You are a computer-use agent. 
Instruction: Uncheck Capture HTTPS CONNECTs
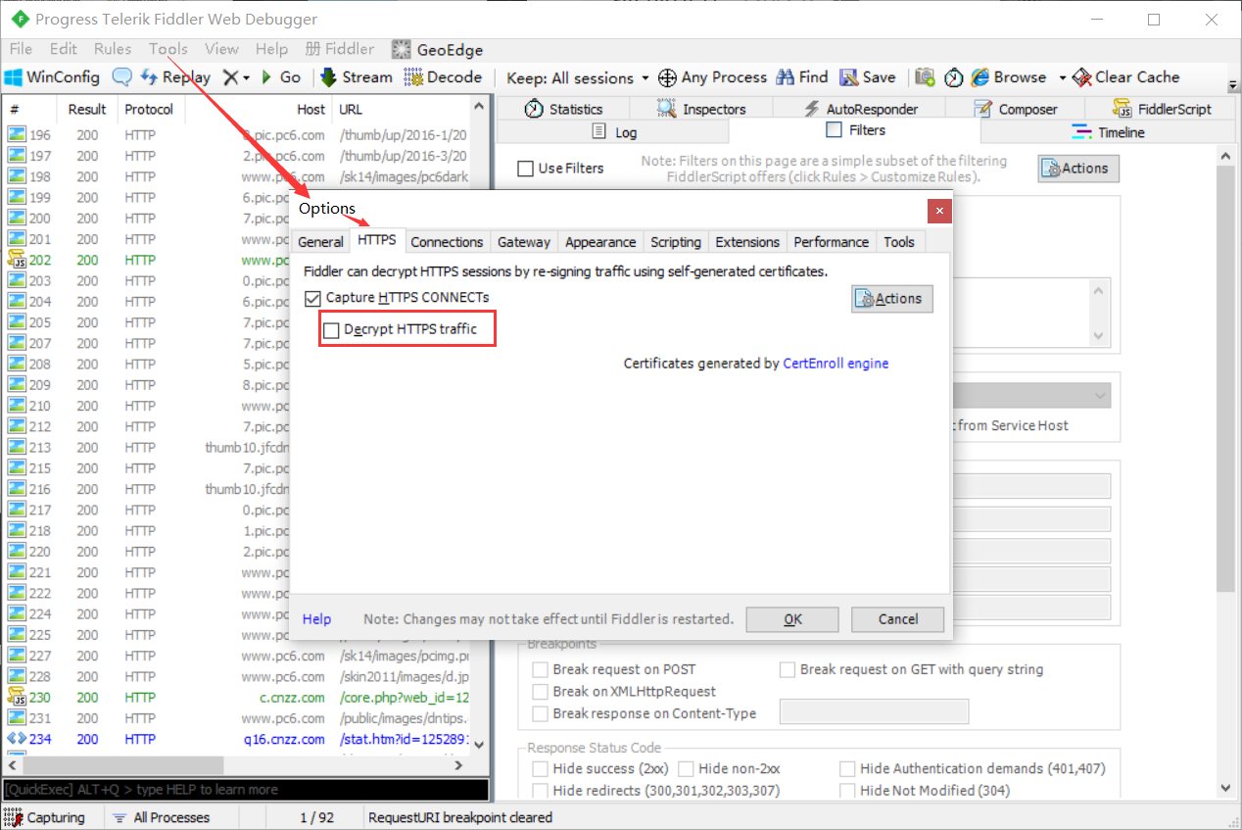(x=313, y=298)
